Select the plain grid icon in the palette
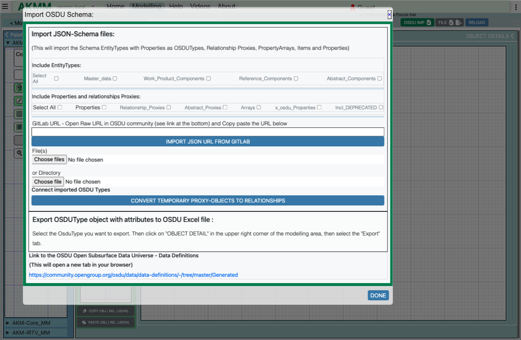The image size is (521, 340). pos(19,114)
